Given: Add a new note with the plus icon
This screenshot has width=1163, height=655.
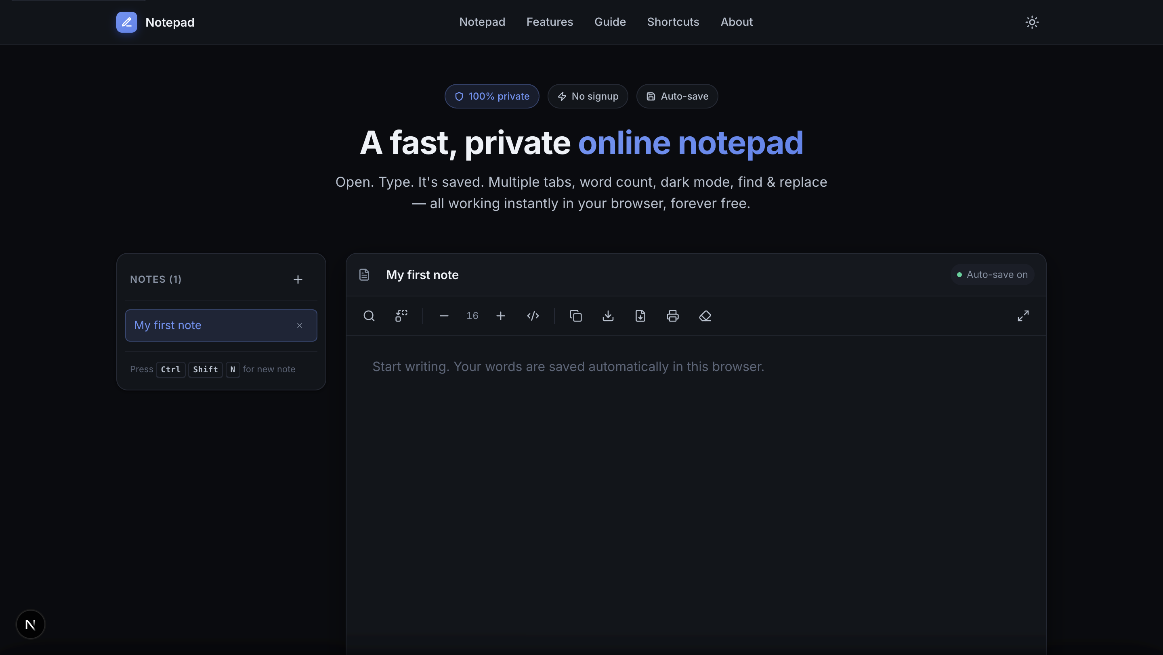Looking at the screenshot, I should [298, 280].
